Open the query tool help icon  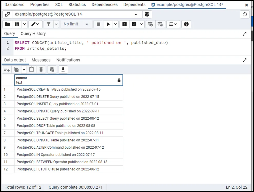pos(186,24)
